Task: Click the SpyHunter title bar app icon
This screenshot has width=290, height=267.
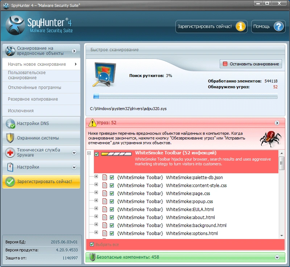Action: pos(6,5)
